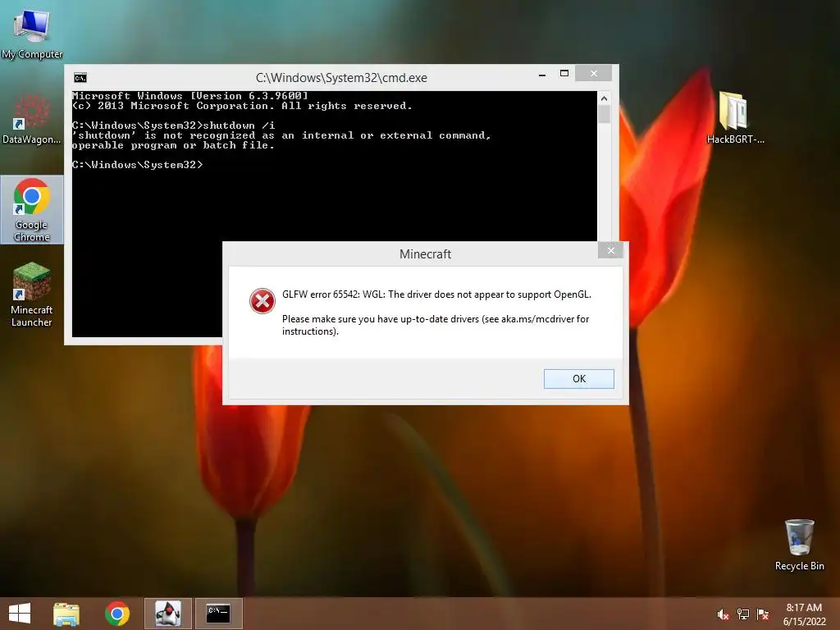Open the Action Center flag icon
Viewport: 840px width, 630px height.
(x=762, y=614)
